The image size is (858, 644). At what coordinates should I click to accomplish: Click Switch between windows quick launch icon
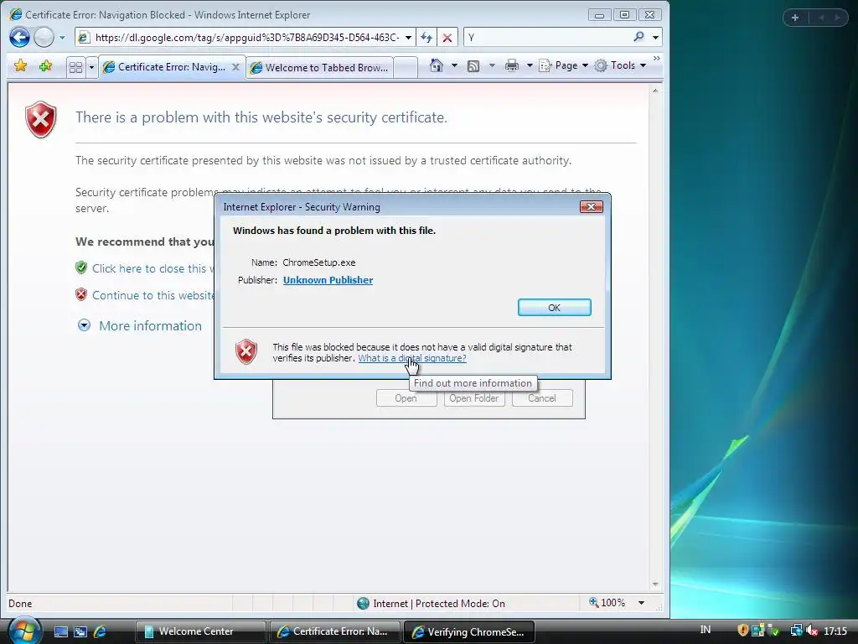[80, 632]
